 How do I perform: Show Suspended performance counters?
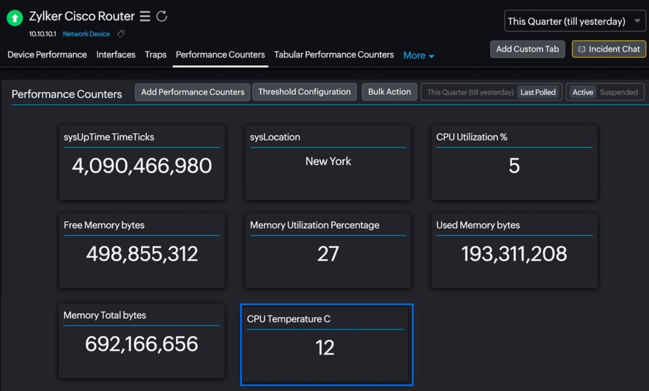618,92
